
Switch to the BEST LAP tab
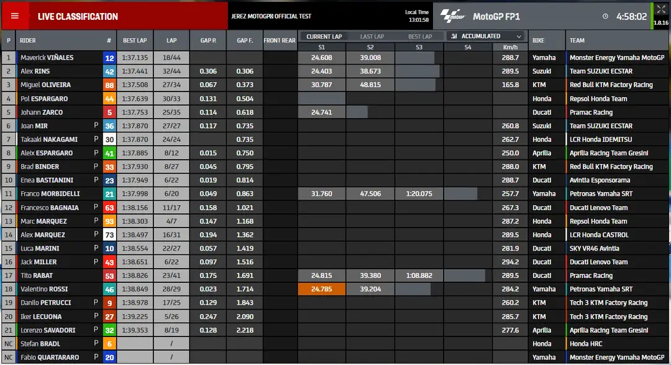(420, 37)
